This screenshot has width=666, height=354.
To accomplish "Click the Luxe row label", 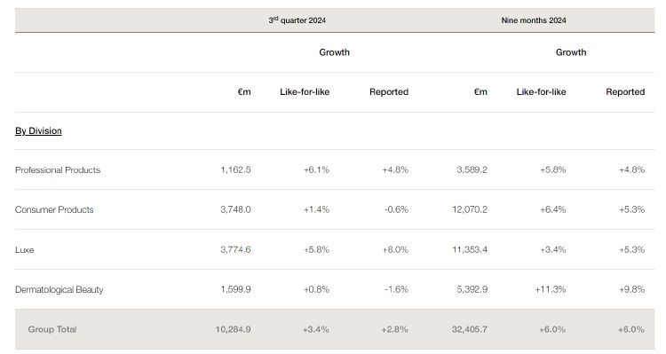I will click(24, 249).
